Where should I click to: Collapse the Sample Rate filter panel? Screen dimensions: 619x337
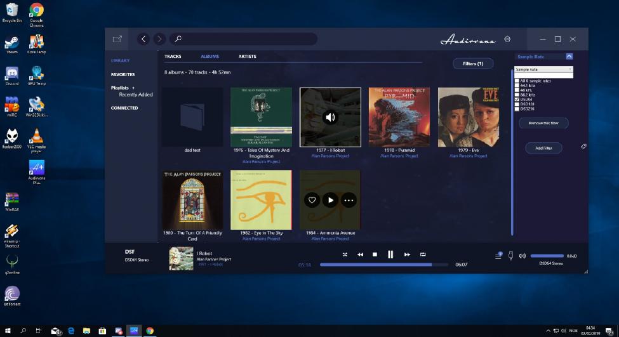(x=569, y=56)
